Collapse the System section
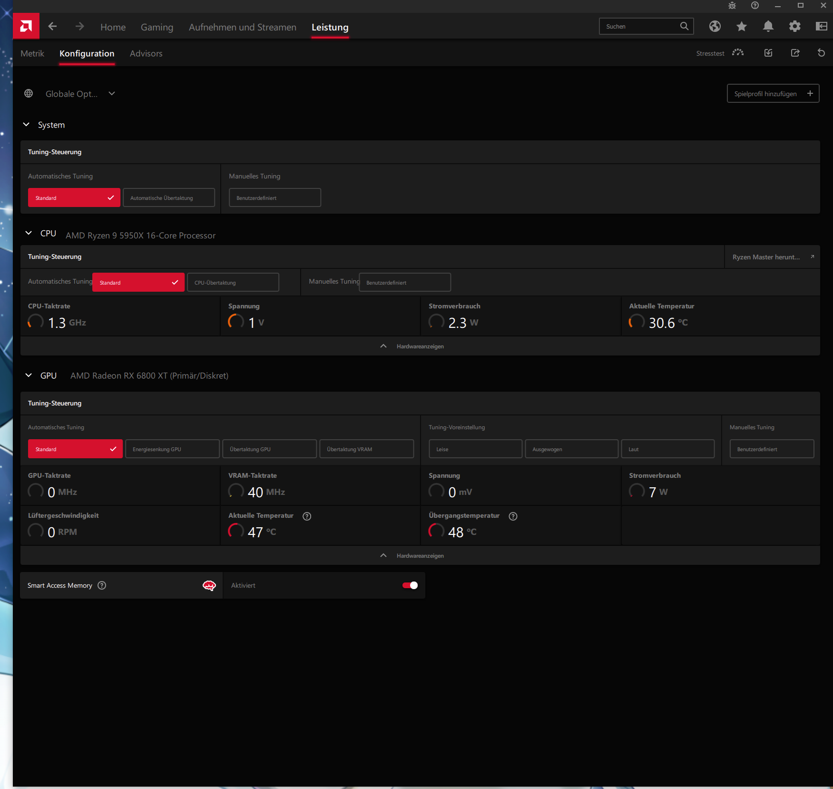833x789 pixels. (x=26, y=125)
